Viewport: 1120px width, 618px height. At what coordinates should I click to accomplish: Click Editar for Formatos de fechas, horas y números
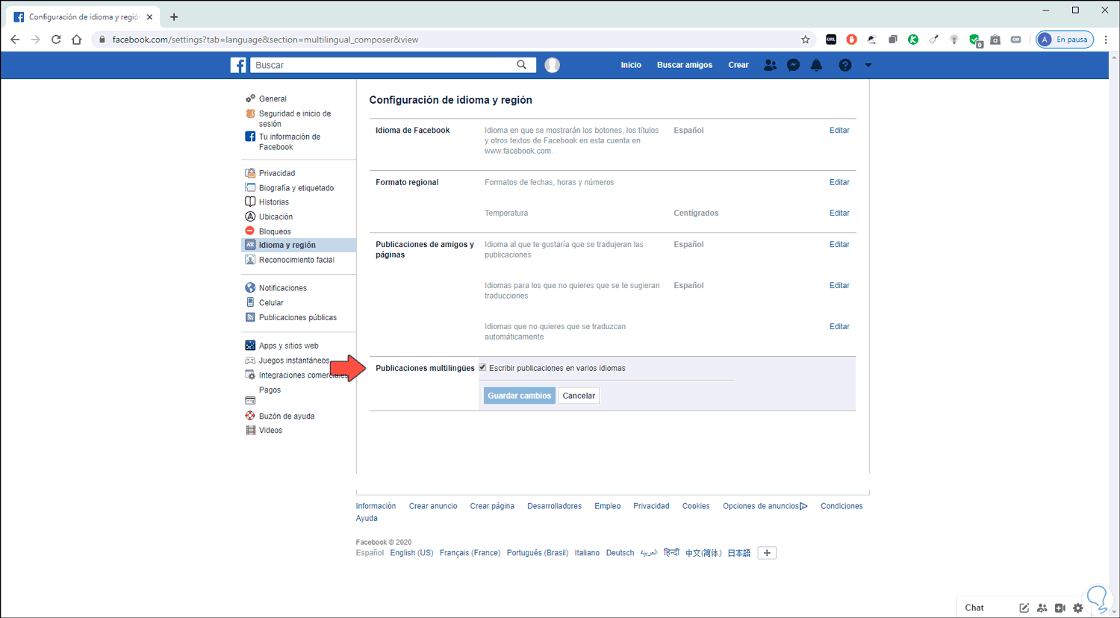tap(839, 182)
